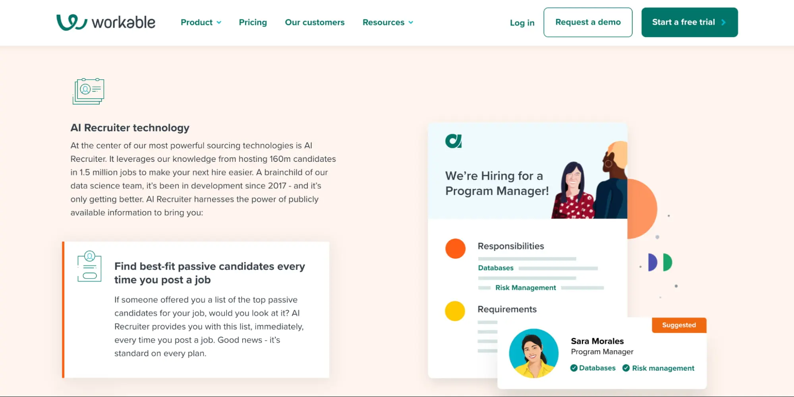Select Log in
Viewport: 794px width, 397px height.
click(x=522, y=23)
